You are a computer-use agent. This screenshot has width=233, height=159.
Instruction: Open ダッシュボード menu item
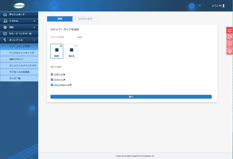click(19, 15)
